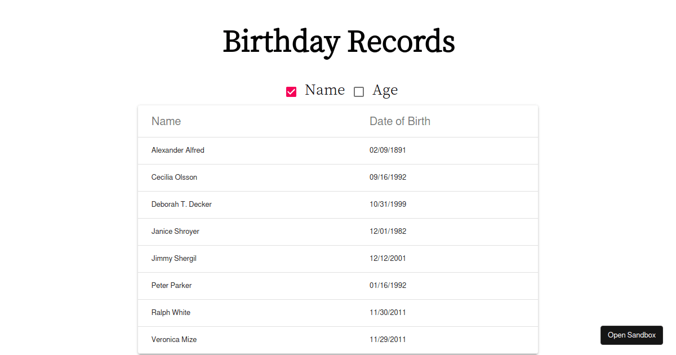Select Cecilia Olsson's record
This screenshot has width=676, height=355.
(x=174, y=177)
